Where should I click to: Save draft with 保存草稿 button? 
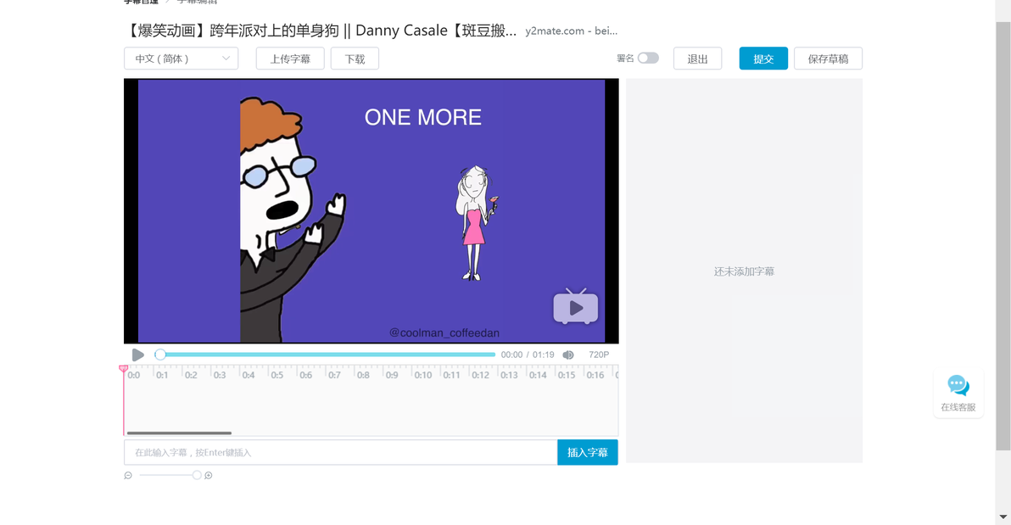tap(828, 59)
